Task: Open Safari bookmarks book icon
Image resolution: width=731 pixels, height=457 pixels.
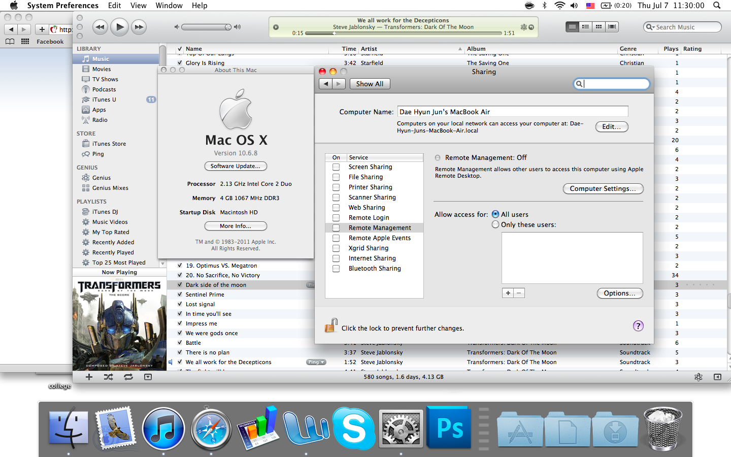Action: tap(10, 42)
